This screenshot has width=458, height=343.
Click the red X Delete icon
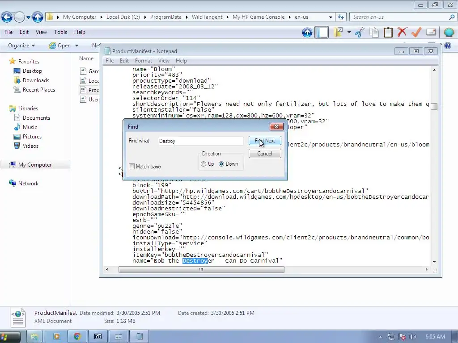(402, 32)
